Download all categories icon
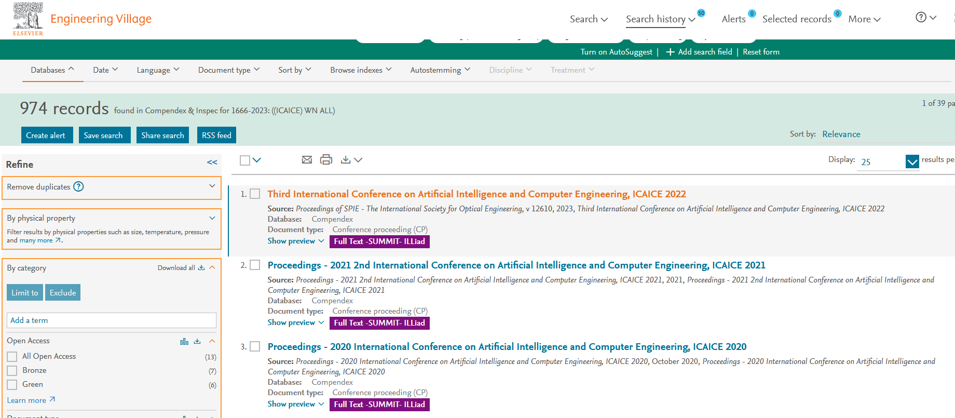The image size is (955, 418). tap(201, 268)
